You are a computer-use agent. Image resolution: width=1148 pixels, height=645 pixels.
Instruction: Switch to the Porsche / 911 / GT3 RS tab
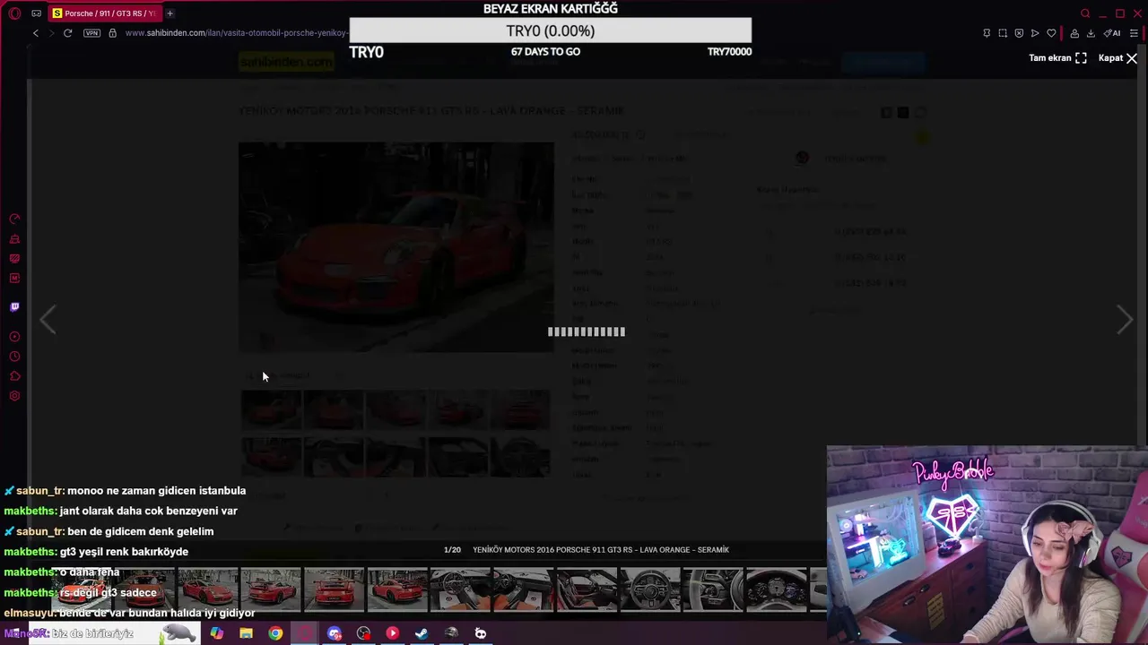[105, 13]
